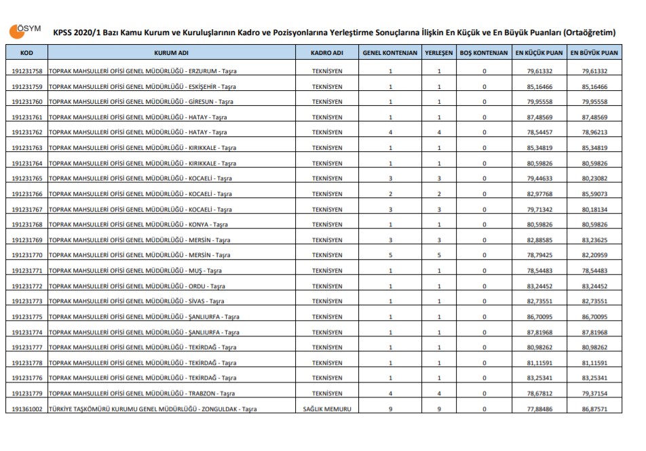The image size is (646, 451).
Task: Click the KADRO ADI column header
Action: tap(327, 53)
